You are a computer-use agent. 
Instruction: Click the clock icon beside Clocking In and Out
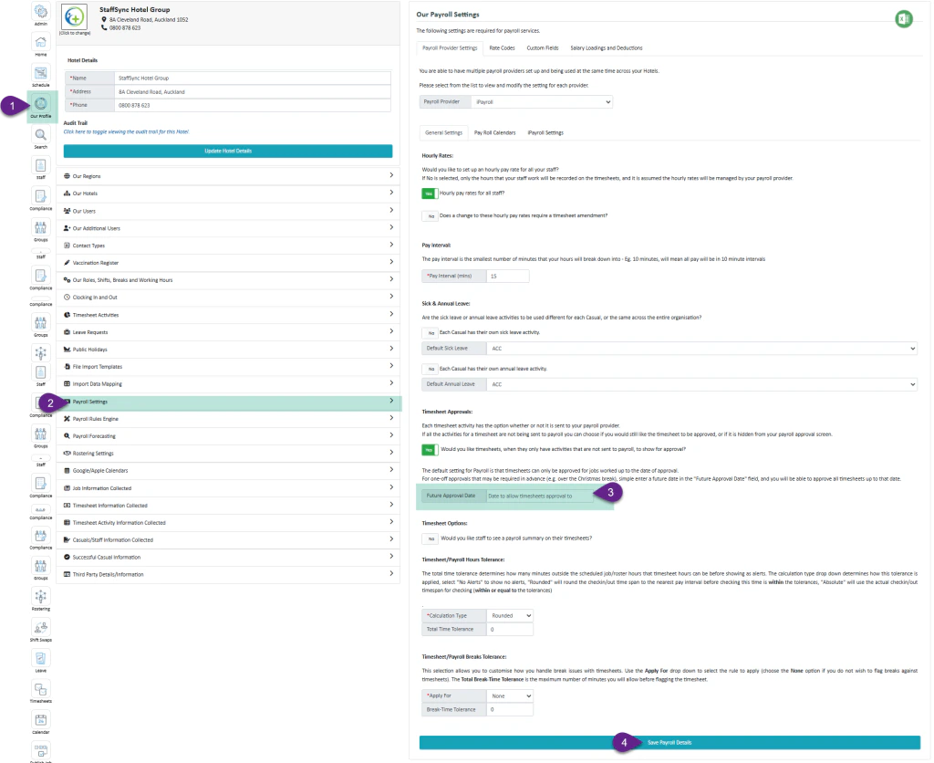coord(67,297)
